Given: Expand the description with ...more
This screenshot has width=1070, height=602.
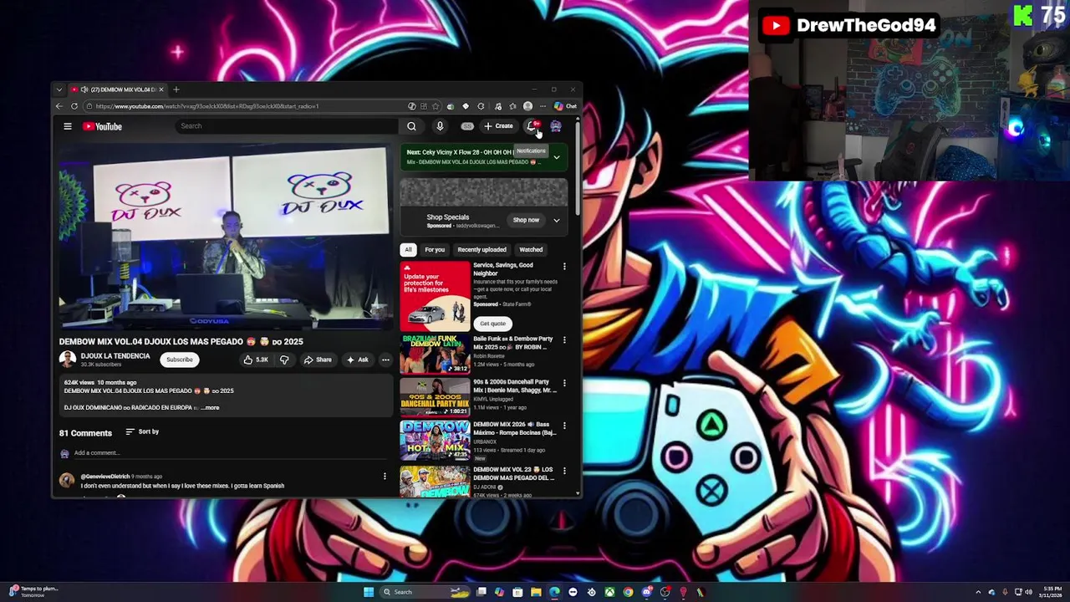Looking at the screenshot, I should click(210, 408).
